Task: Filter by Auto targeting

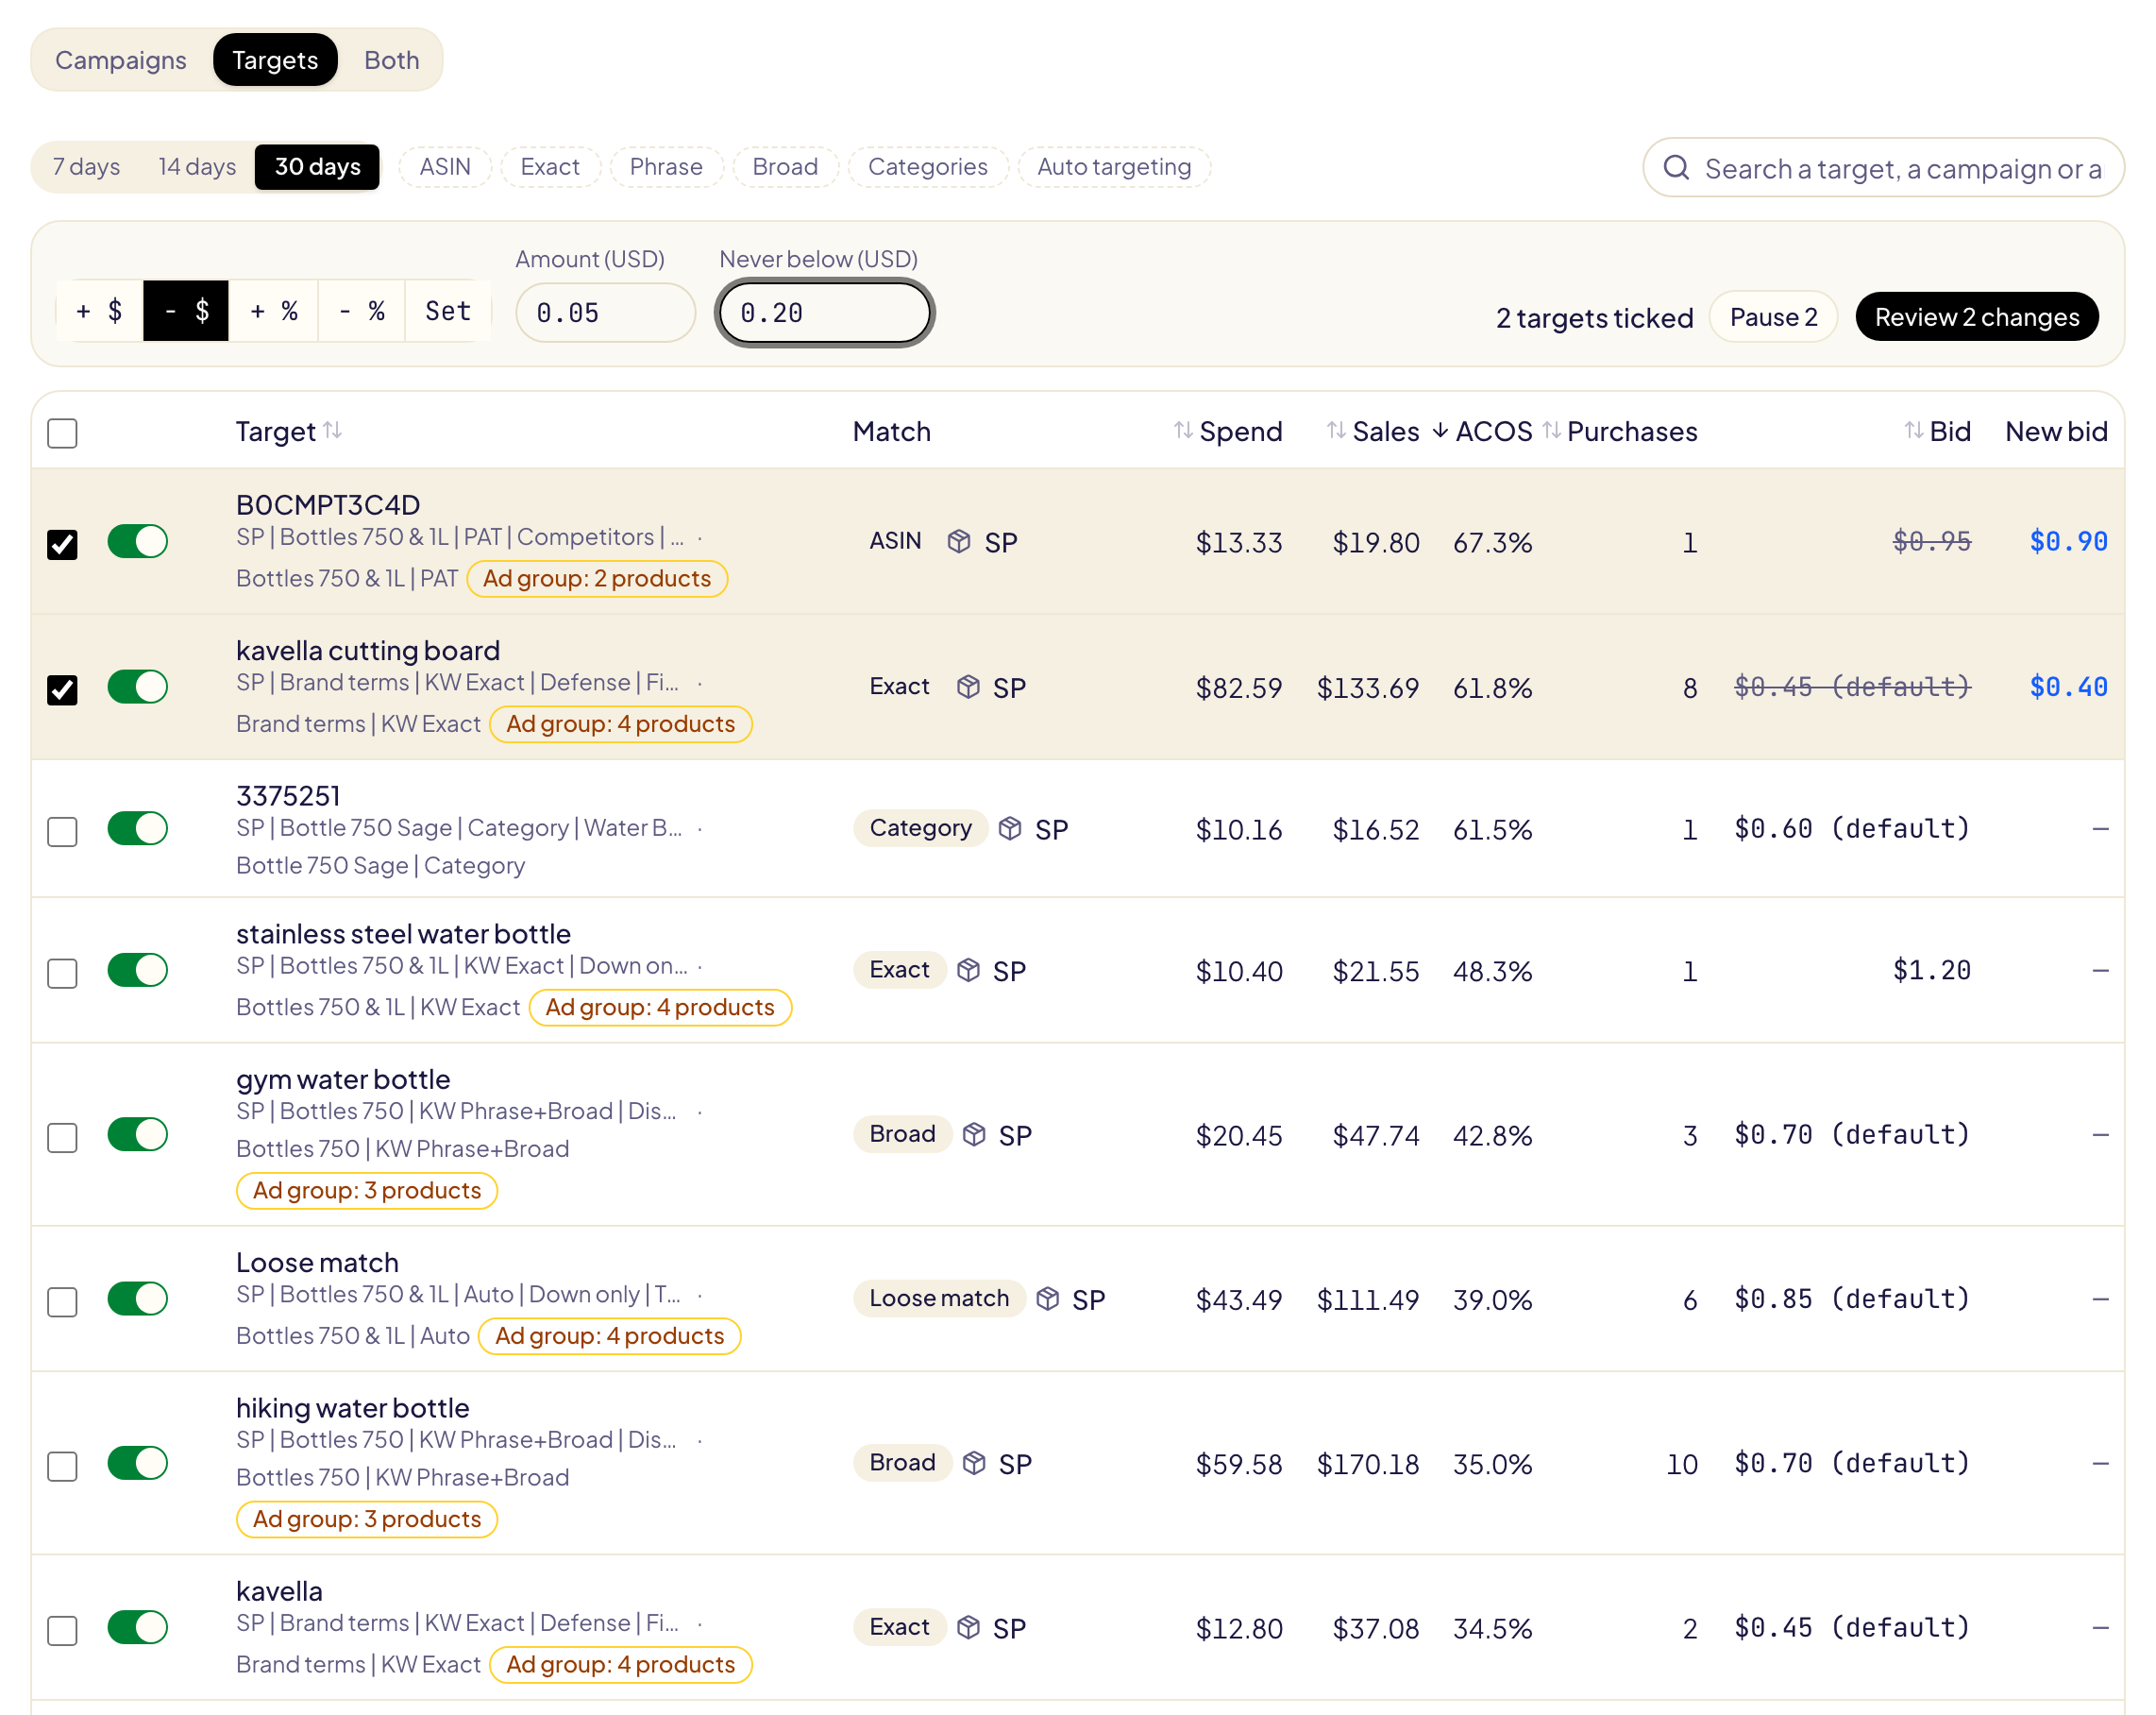Action: (x=1114, y=166)
